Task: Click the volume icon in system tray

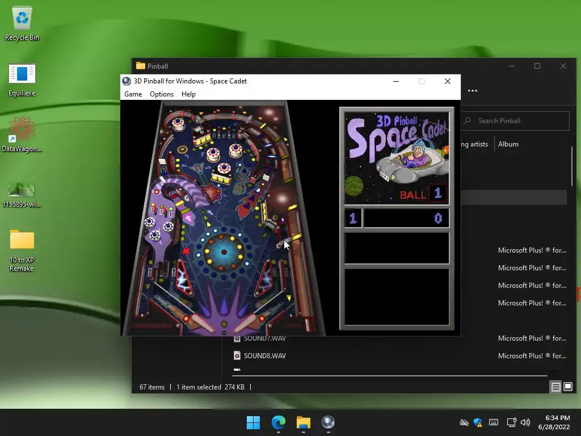Action: point(525,422)
